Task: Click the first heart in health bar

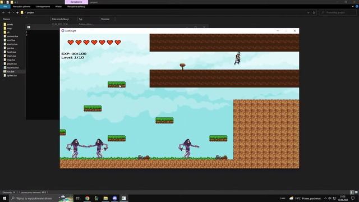Action: (x=71, y=42)
